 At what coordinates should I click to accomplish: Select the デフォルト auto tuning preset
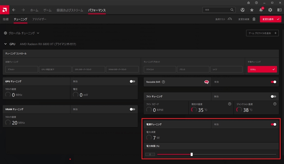(x=22, y=69)
